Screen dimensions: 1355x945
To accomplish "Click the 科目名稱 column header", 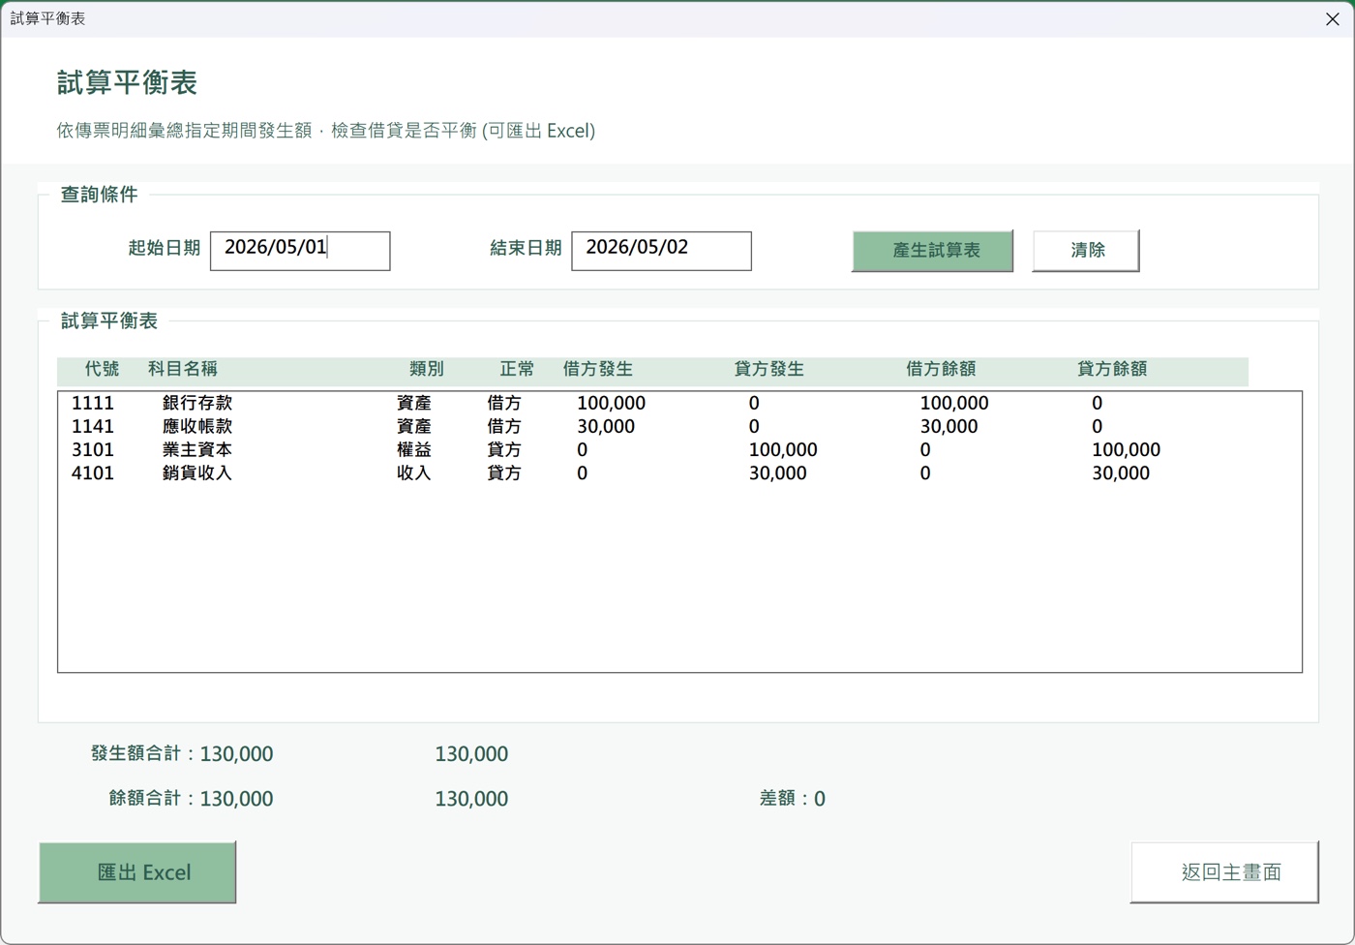I will pyautogui.click(x=183, y=369).
